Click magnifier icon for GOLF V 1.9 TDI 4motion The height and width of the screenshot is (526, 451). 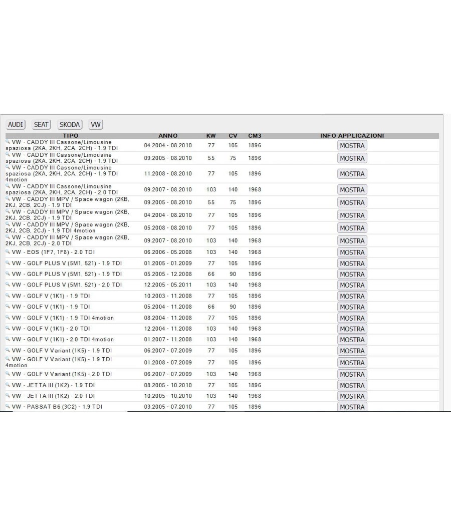point(8,317)
